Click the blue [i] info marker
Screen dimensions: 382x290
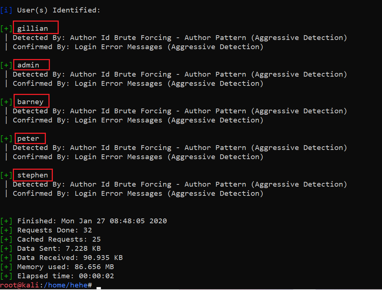pos(6,10)
